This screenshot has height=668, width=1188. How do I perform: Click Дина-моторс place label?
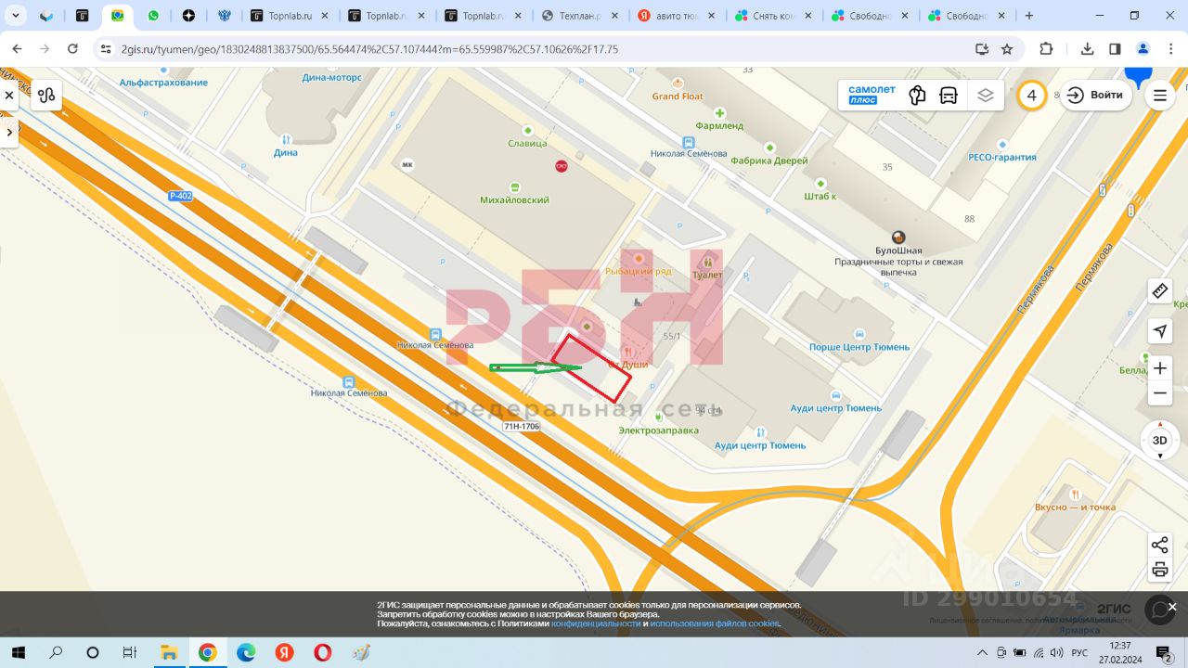332,78
